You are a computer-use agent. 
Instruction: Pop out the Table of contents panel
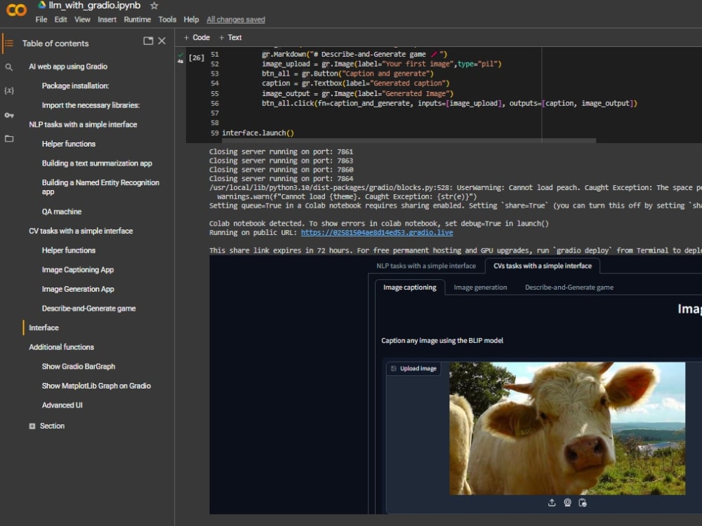tap(148, 41)
